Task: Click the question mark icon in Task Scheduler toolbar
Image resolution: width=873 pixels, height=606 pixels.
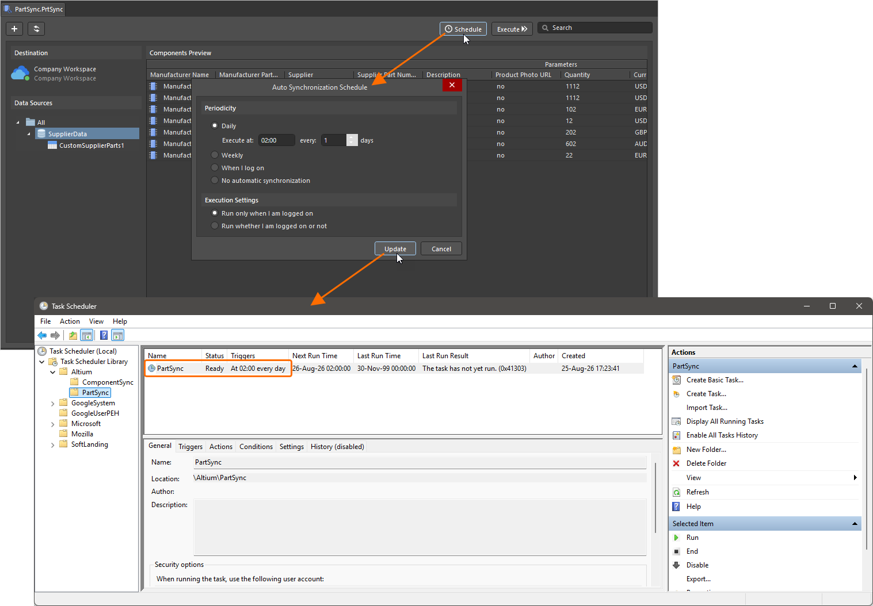Action: [104, 336]
